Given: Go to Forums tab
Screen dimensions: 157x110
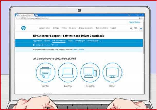Looking at the screenshot, I should point(70,41).
